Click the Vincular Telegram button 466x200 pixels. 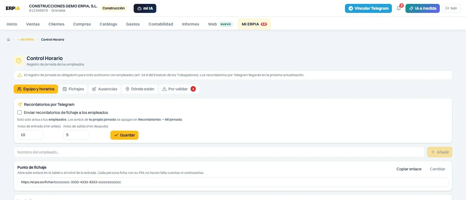tap(368, 8)
